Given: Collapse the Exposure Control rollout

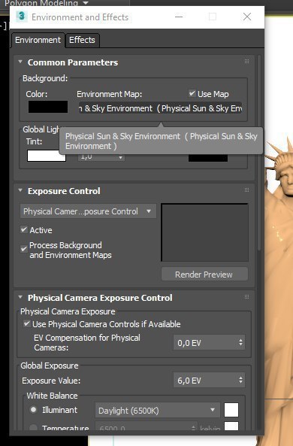Looking at the screenshot, I should [x=20, y=190].
